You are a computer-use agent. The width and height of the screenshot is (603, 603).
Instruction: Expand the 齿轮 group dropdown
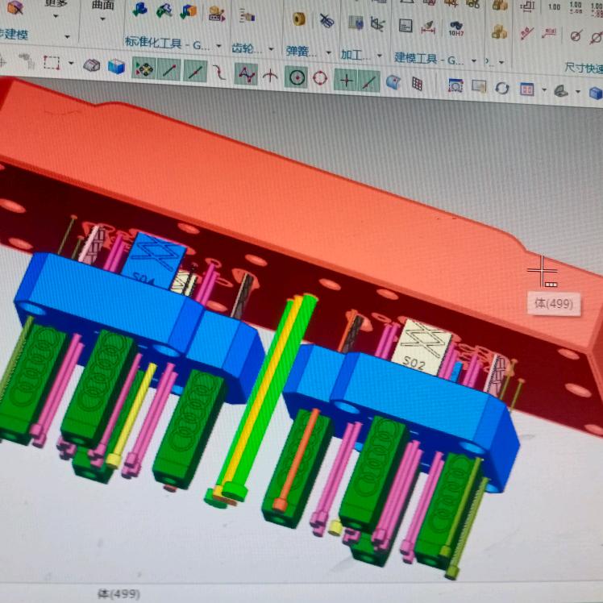click(271, 49)
